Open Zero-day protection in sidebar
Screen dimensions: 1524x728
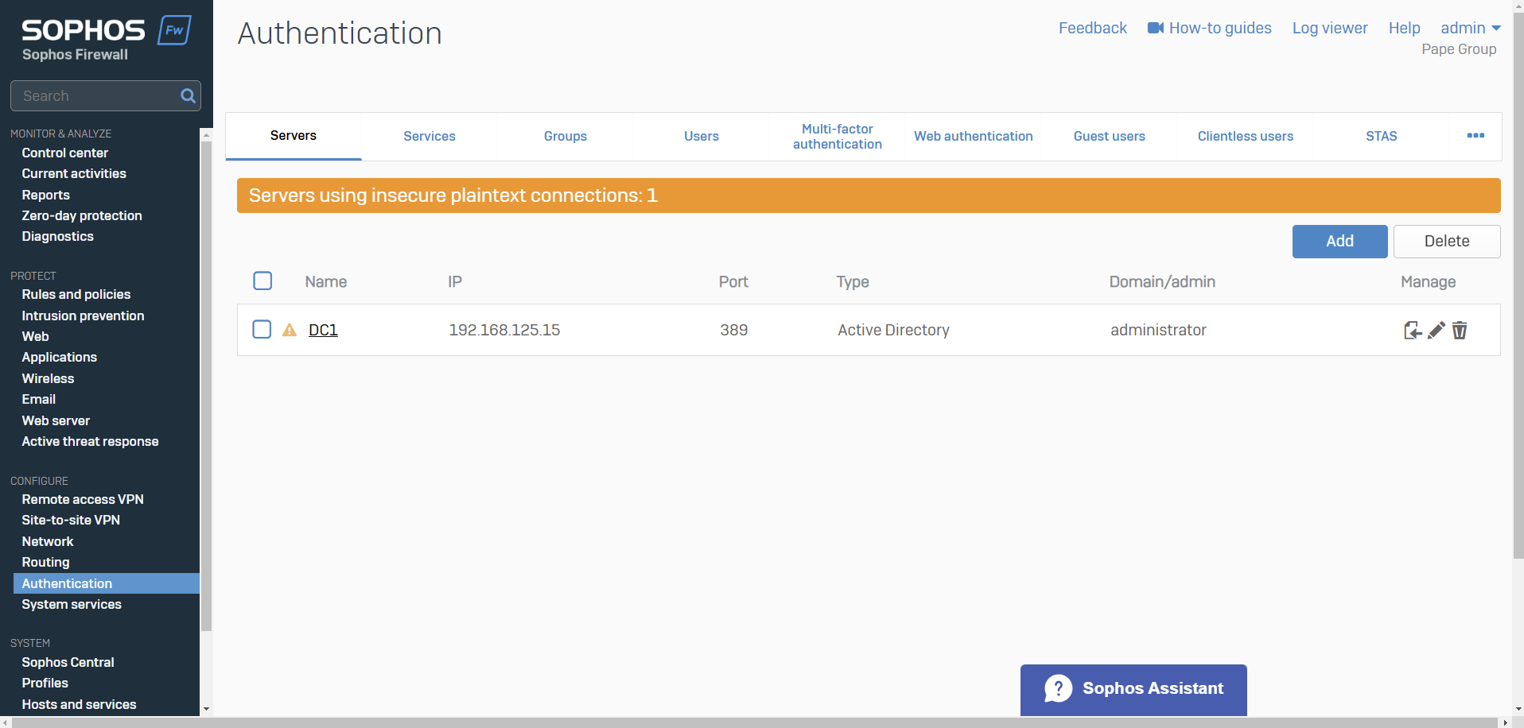point(82,215)
